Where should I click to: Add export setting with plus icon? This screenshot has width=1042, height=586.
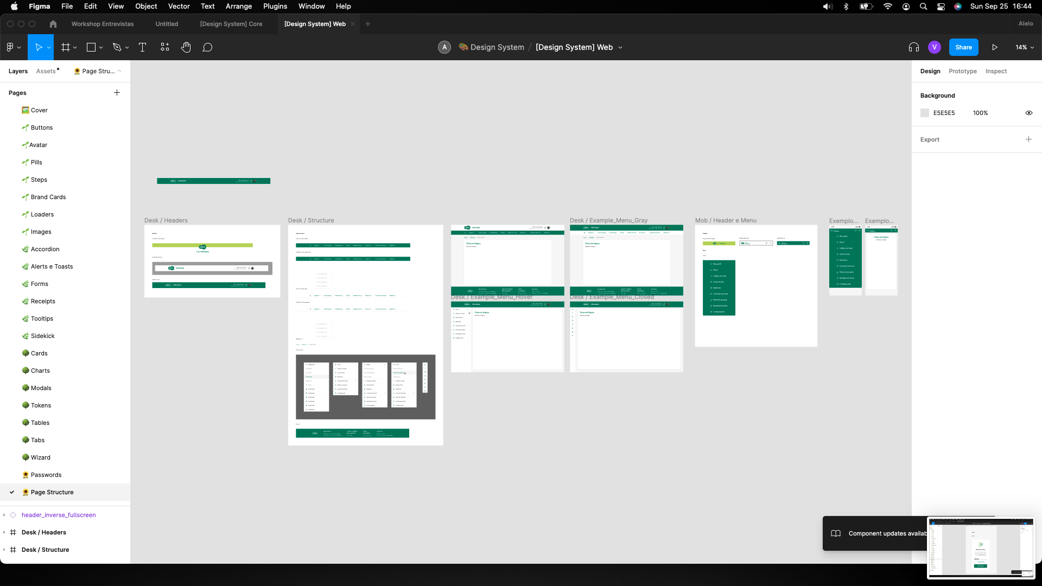[x=1028, y=139]
